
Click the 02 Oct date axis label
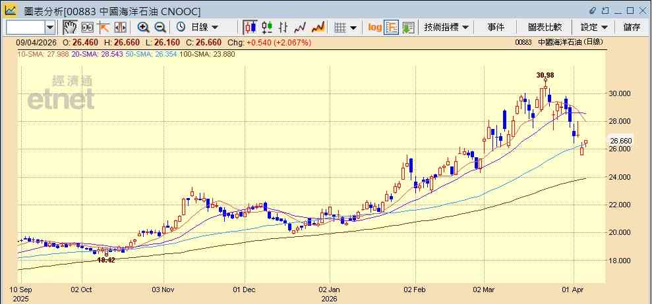(x=82, y=290)
